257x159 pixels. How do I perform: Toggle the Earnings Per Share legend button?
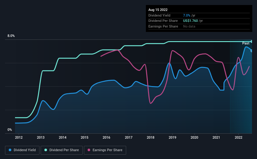click(105, 150)
